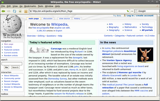
Task: Open About Wikipedia link
Action: click(x=11, y=75)
